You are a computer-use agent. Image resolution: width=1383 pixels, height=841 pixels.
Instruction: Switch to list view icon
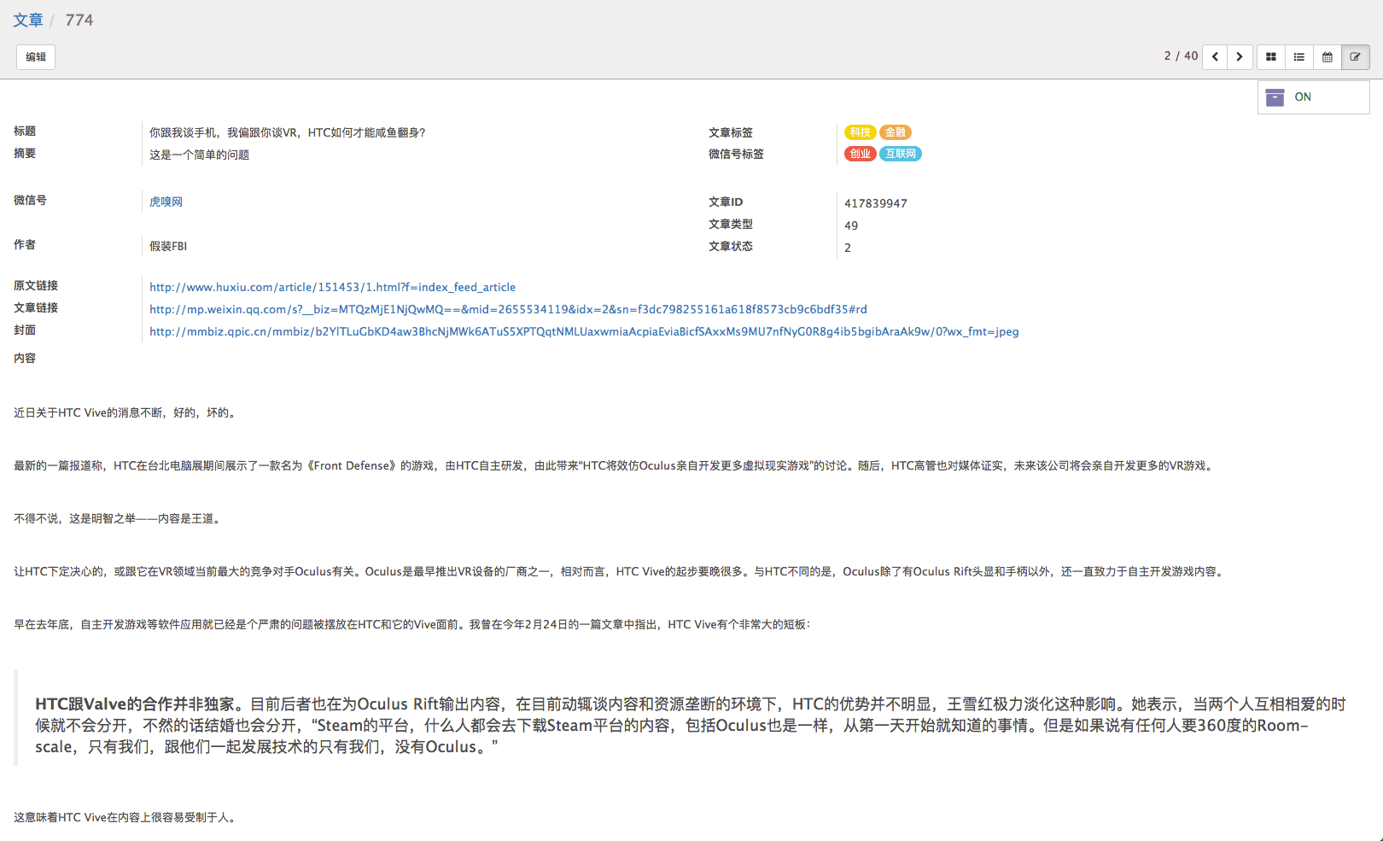coord(1299,57)
